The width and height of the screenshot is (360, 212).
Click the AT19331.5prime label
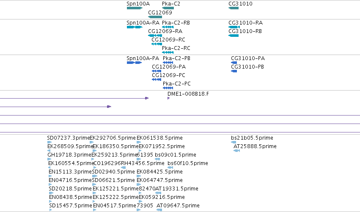[177, 189]
